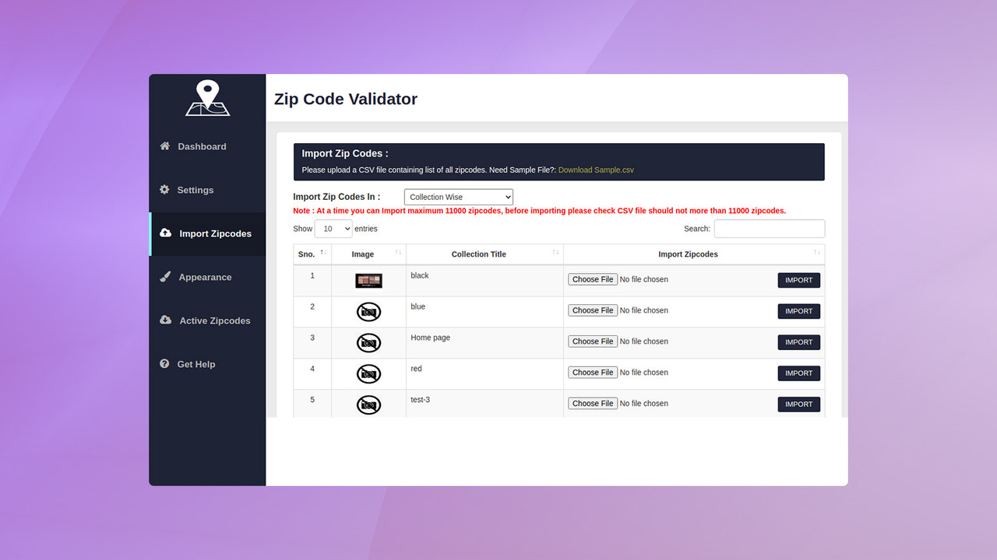Open the Show entries dropdown

(x=333, y=228)
